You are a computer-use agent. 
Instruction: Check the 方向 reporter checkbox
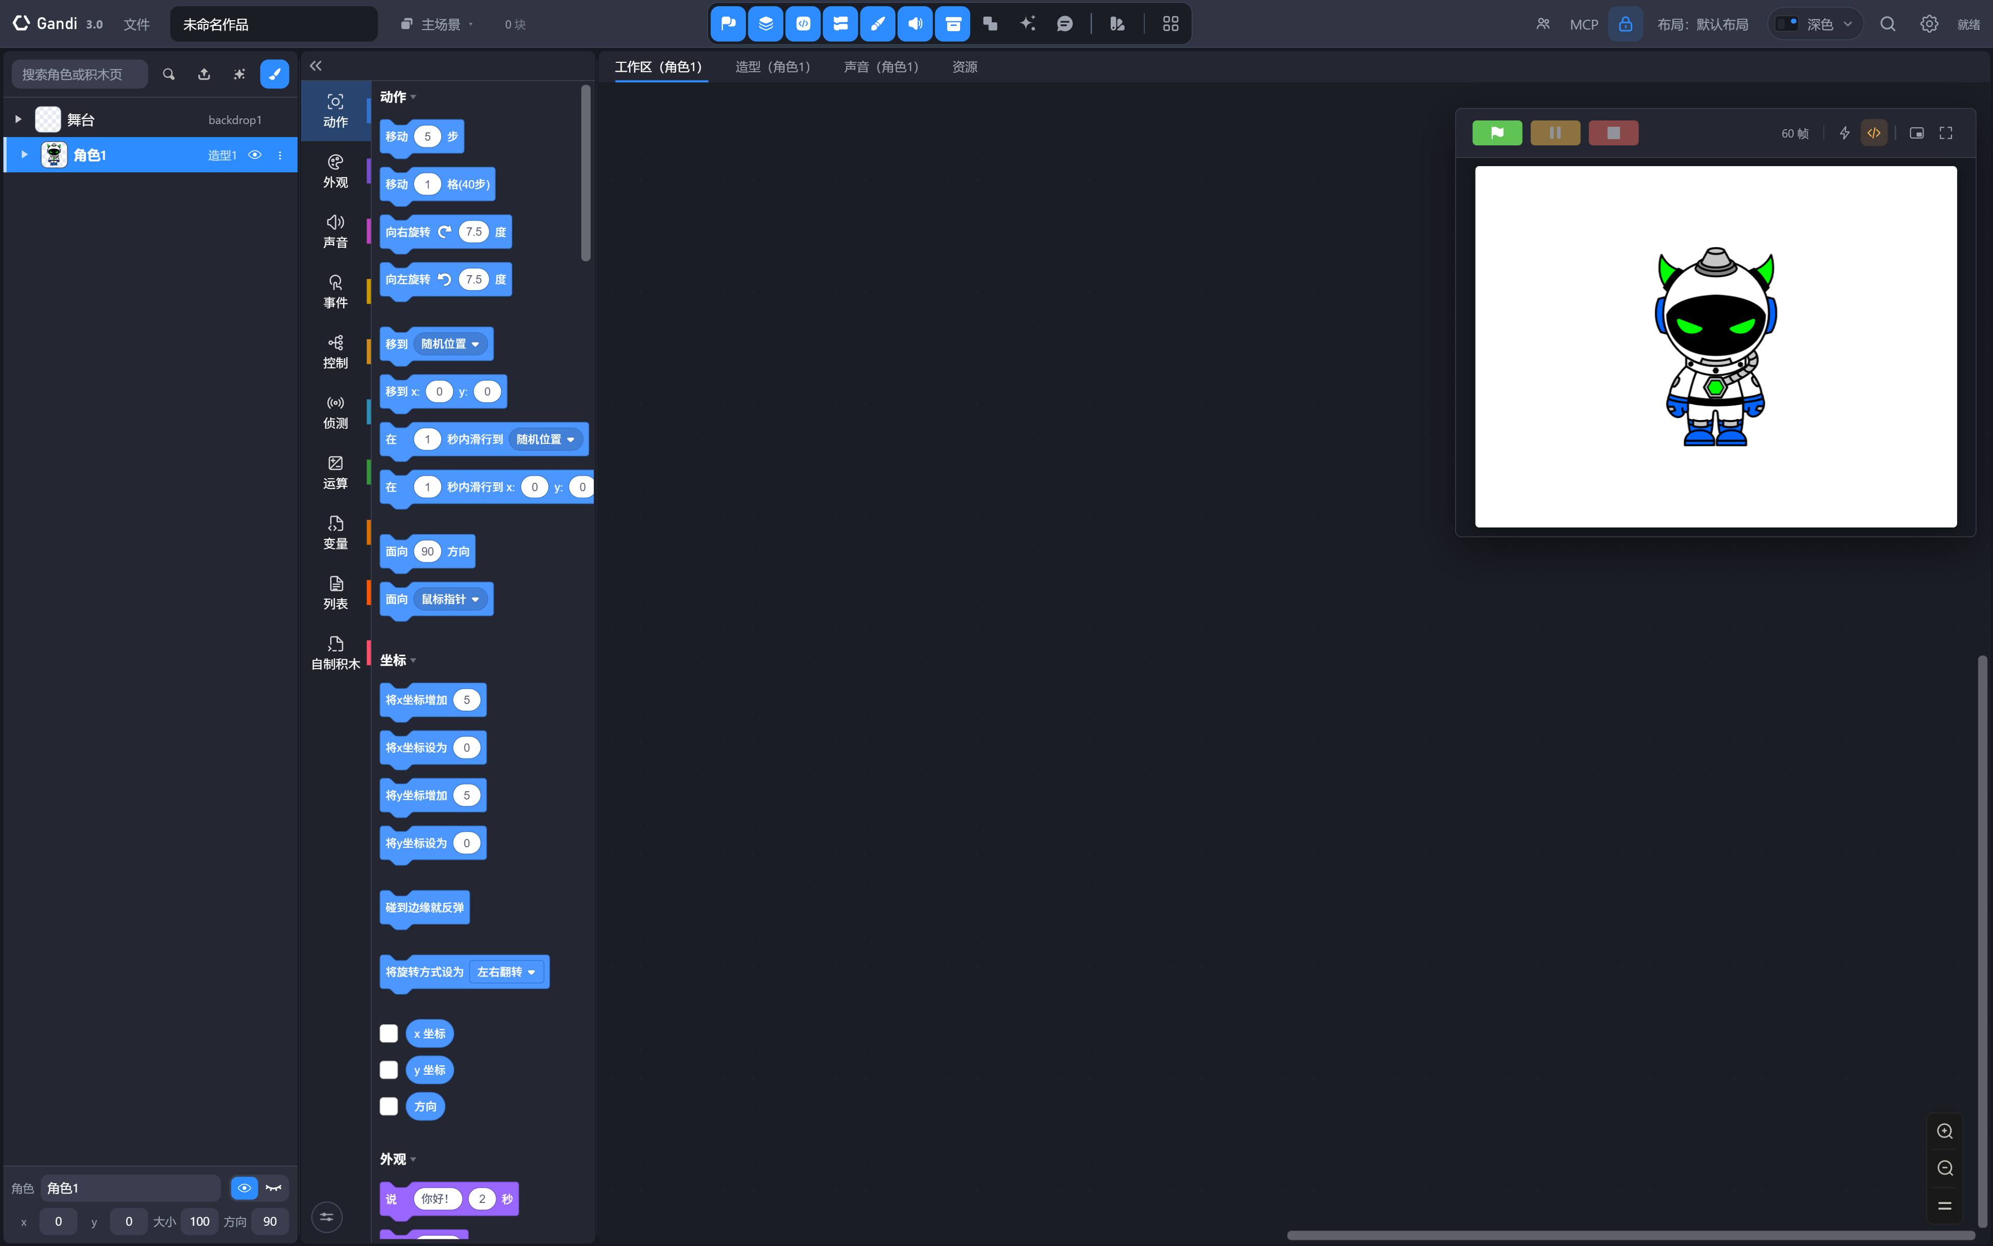pos(389,1106)
